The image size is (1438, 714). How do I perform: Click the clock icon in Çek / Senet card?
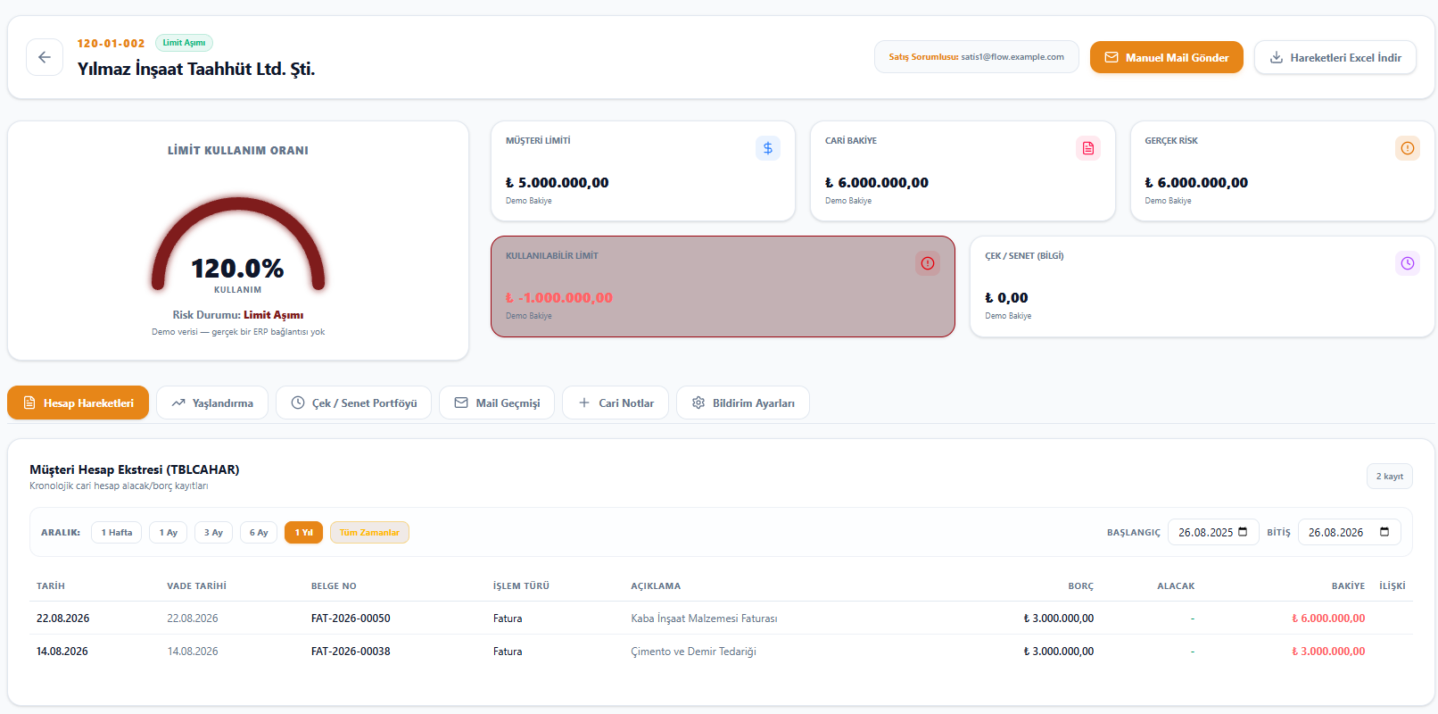(1408, 263)
